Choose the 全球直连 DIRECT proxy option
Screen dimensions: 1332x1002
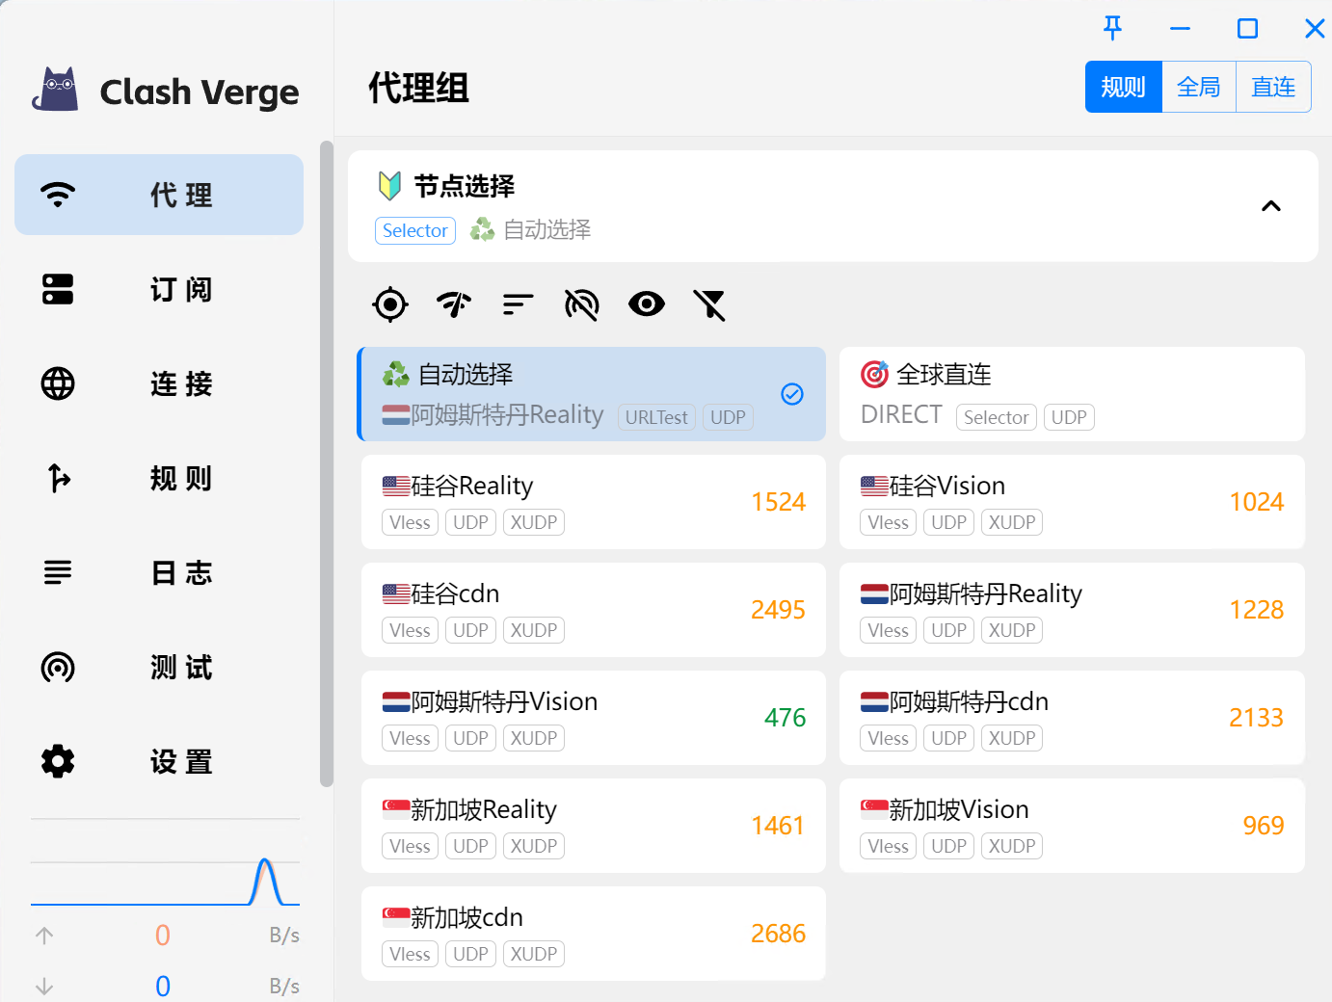pyautogui.click(x=1071, y=394)
